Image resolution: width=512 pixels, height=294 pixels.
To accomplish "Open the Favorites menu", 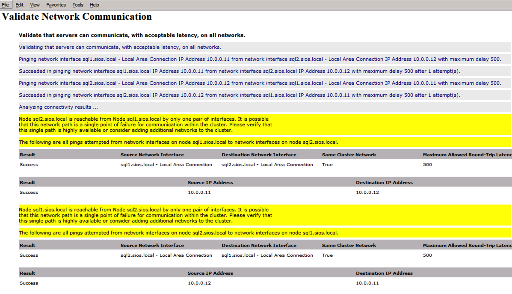I will pyautogui.click(x=56, y=5).
